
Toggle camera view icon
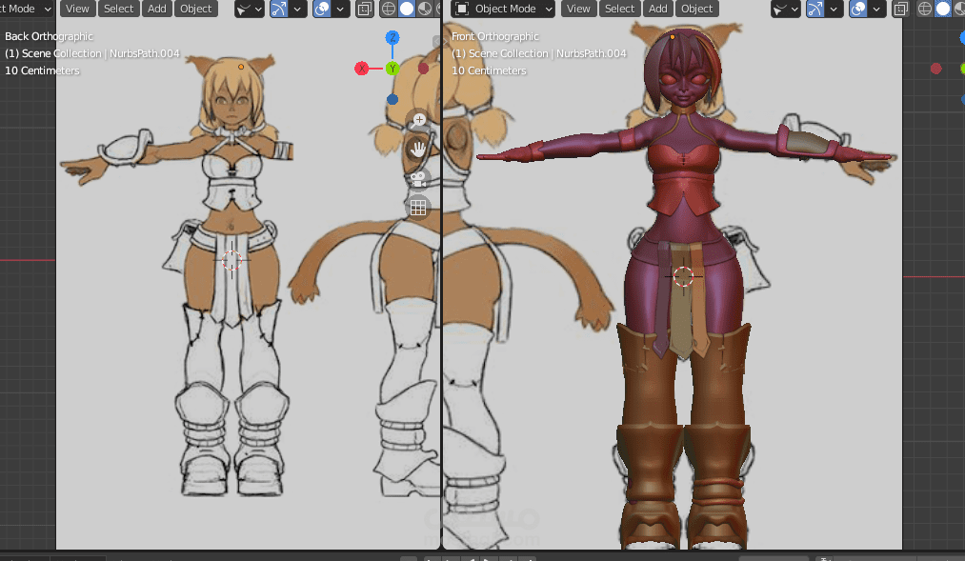tap(418, 178)
